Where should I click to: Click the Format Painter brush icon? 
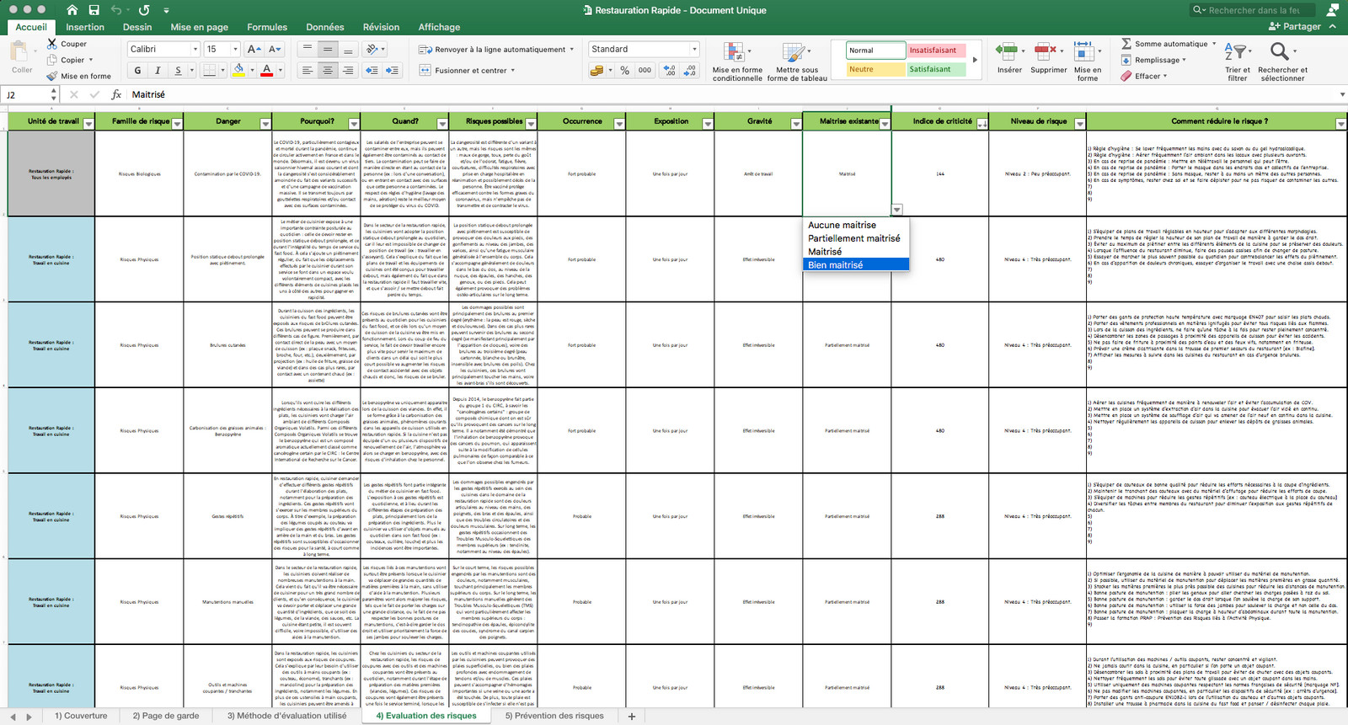(52, 76)
